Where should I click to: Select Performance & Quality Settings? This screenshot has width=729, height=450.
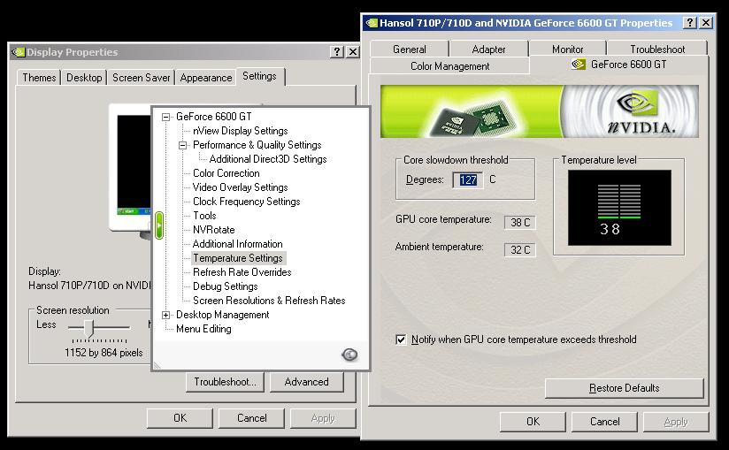point(257,145)
